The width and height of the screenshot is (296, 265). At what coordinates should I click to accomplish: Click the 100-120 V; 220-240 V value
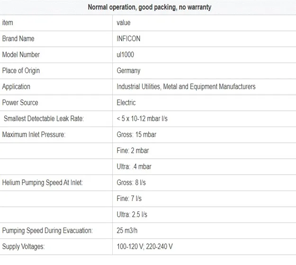(144, 247)
